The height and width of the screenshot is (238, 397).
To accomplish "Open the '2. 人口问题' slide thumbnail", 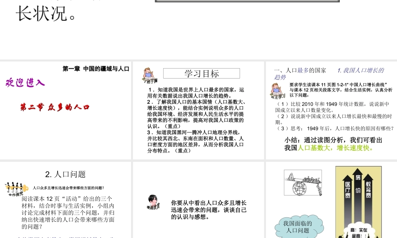I will 66,200.
